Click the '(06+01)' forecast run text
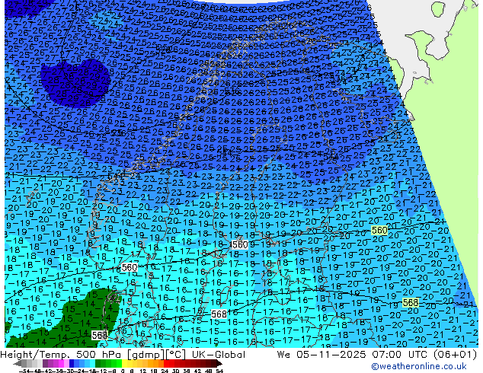Viewport: 483px width, 373px height. 455,355
